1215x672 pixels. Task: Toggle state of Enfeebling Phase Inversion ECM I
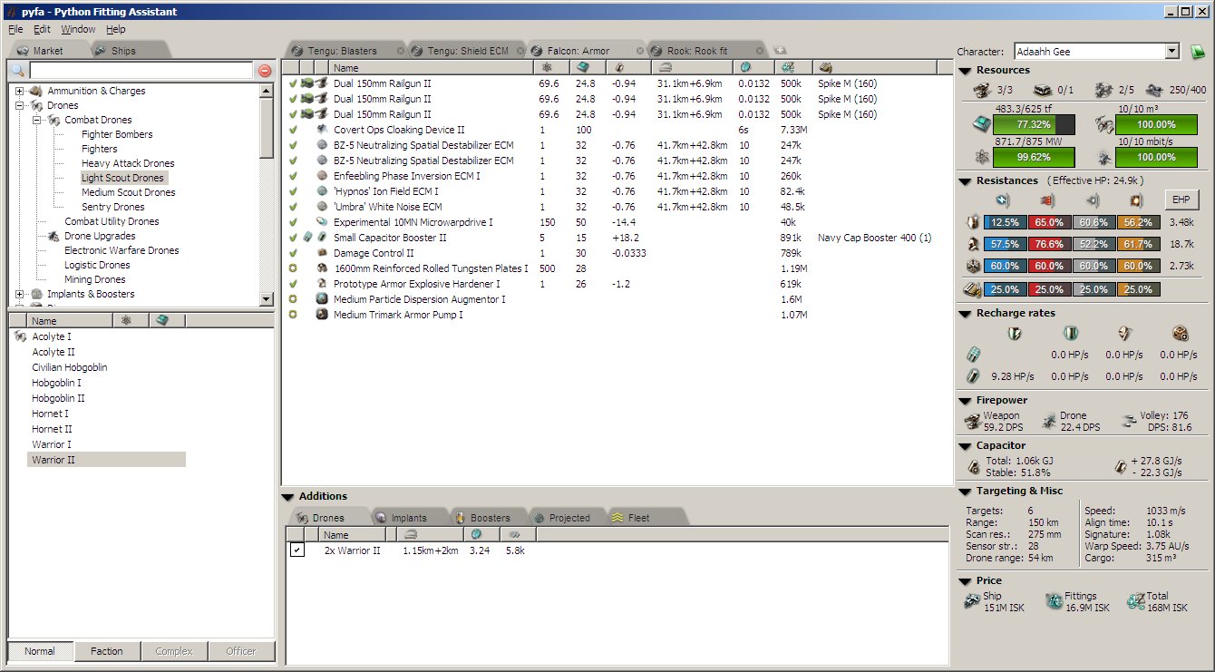tap(293, 176)
